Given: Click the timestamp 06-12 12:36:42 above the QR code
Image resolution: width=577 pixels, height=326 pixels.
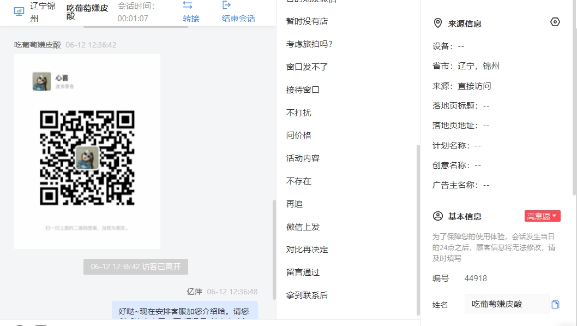Looking at the screenshot, I should (91, 45).
